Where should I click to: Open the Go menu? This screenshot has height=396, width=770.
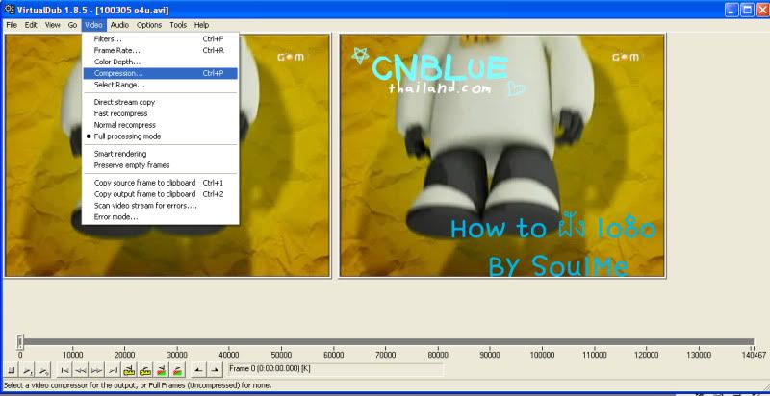click(x=73, y=25)
